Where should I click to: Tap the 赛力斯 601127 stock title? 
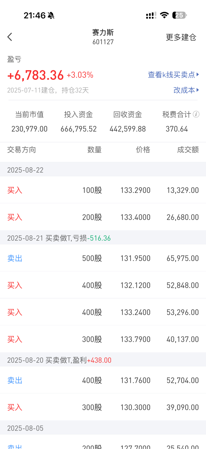103,37
